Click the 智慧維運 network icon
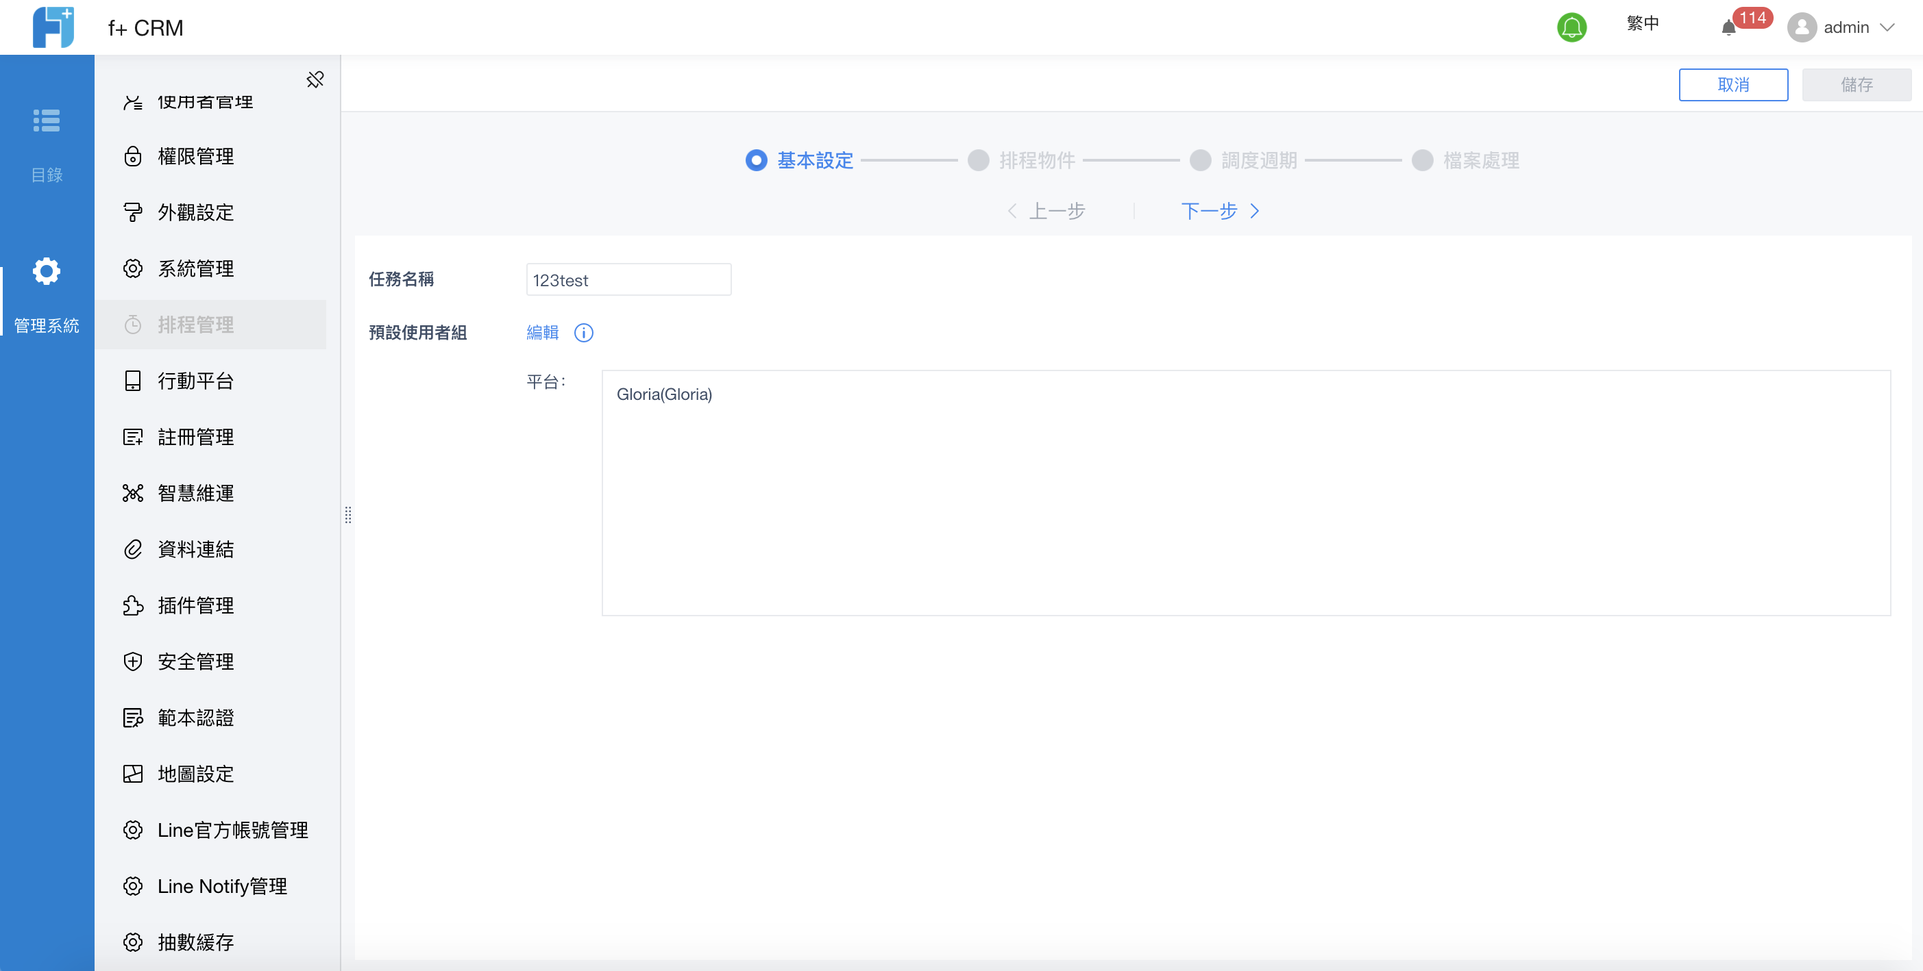Viewport: 1923px width, 971px height. click(x=133, y=493)
